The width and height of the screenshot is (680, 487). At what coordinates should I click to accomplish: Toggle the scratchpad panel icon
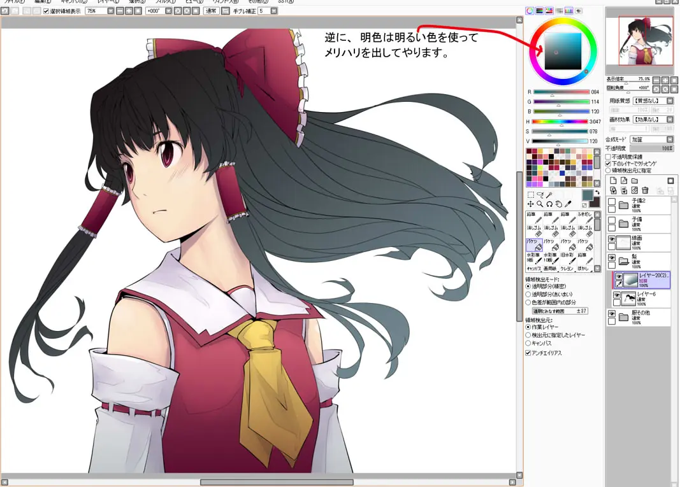(x=578, y=11)
